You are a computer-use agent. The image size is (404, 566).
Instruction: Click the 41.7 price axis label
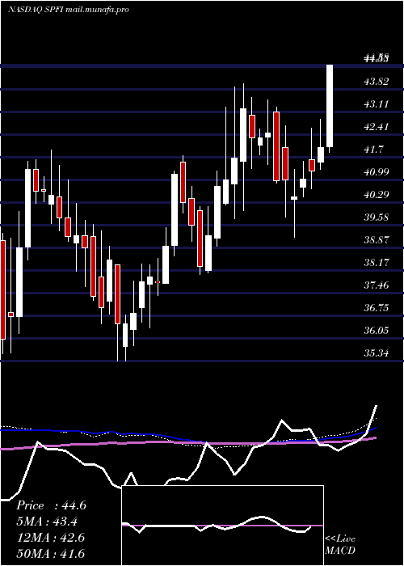374,149
